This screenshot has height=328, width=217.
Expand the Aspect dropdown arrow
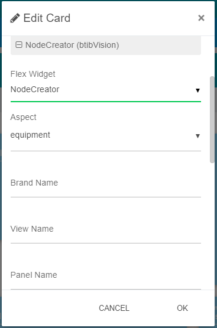(x=197, y=136)
